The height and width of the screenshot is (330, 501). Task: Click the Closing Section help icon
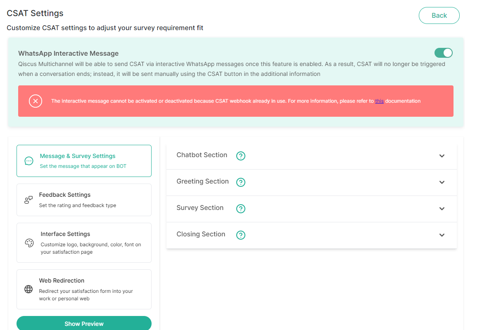[x=241, y=235]
